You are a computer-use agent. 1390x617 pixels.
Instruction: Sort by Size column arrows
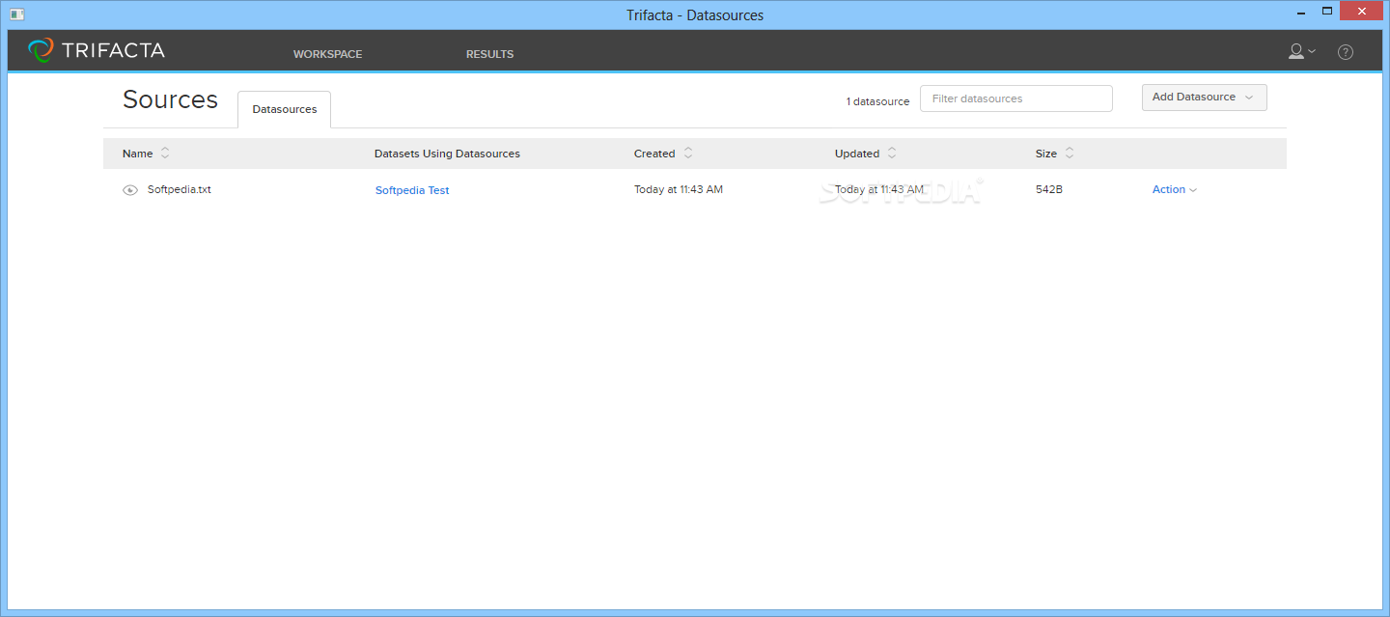coord(1070,154)
